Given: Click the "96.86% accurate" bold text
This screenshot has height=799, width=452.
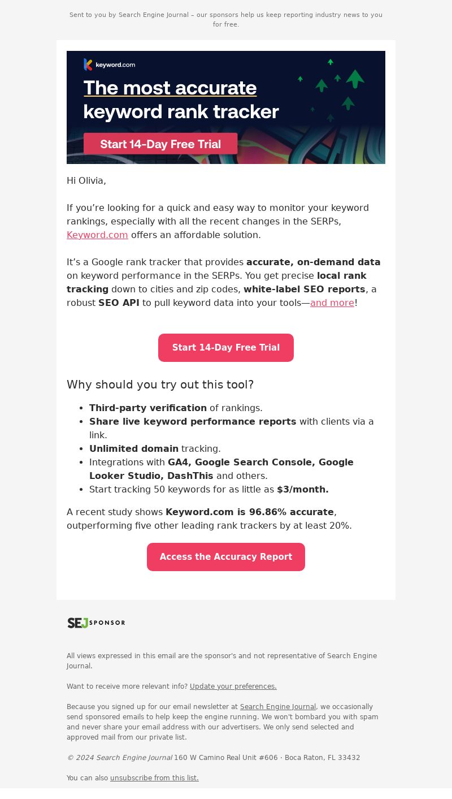Looking at the screenshot, I should tap(291, 512).
